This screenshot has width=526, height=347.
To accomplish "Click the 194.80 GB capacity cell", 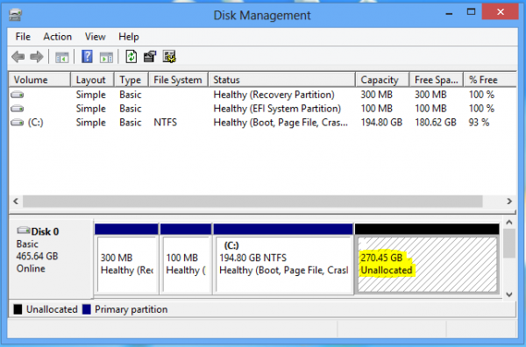I will [381, 123].
